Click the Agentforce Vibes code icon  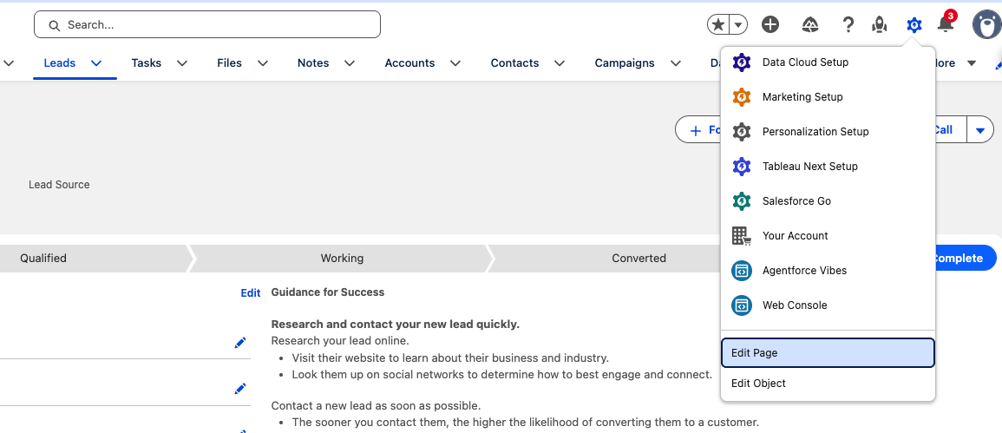[x=741, y=271]
